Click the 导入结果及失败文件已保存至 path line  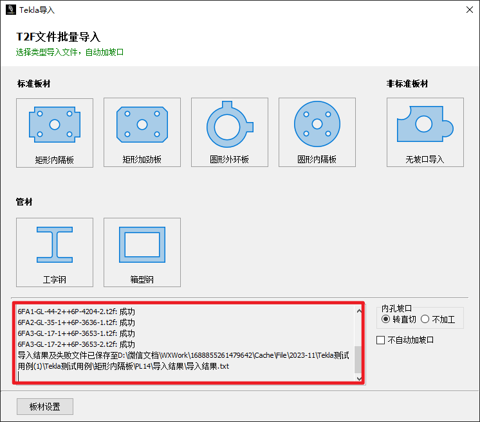(183, 360)
